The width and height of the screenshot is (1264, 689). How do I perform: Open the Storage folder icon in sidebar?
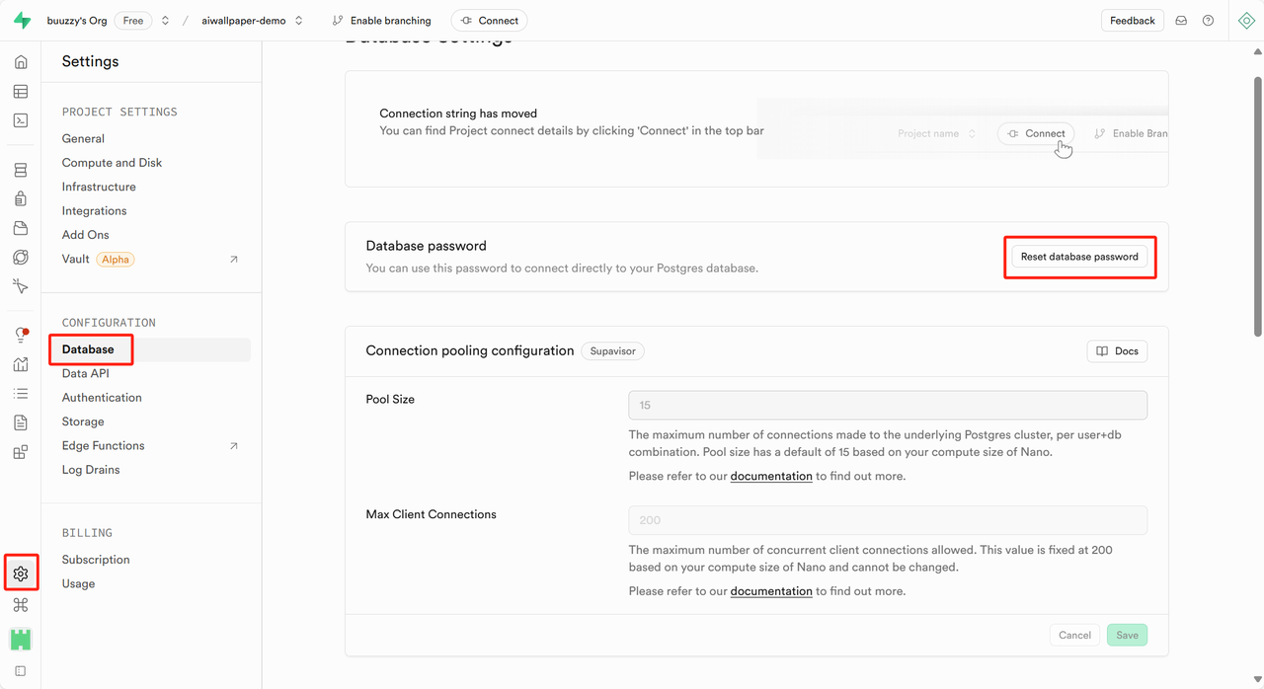coord(21,228)
